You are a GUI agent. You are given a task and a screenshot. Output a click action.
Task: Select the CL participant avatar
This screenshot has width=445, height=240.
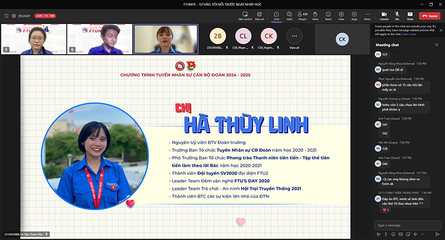tap(243, 36)
